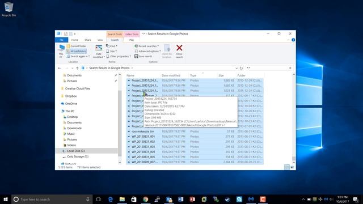Click Open file location in the ribbon
363x204 pixels.
[167, 52]
